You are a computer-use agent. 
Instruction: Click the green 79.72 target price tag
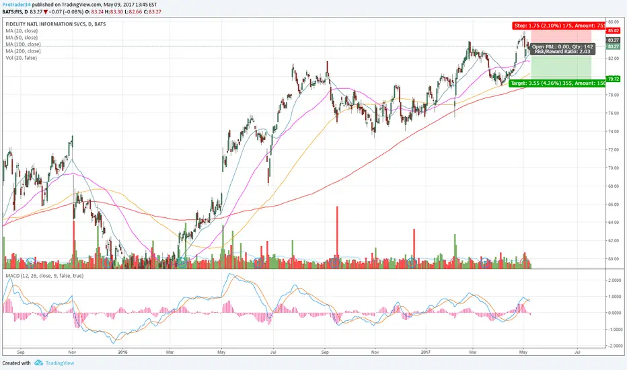point(614,79)
